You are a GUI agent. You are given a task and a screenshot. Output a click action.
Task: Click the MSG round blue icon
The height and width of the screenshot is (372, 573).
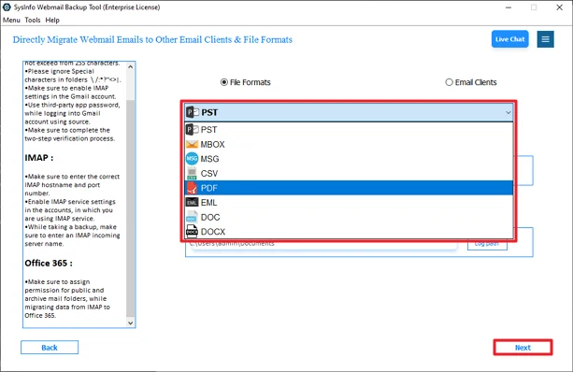pos(192,159)
